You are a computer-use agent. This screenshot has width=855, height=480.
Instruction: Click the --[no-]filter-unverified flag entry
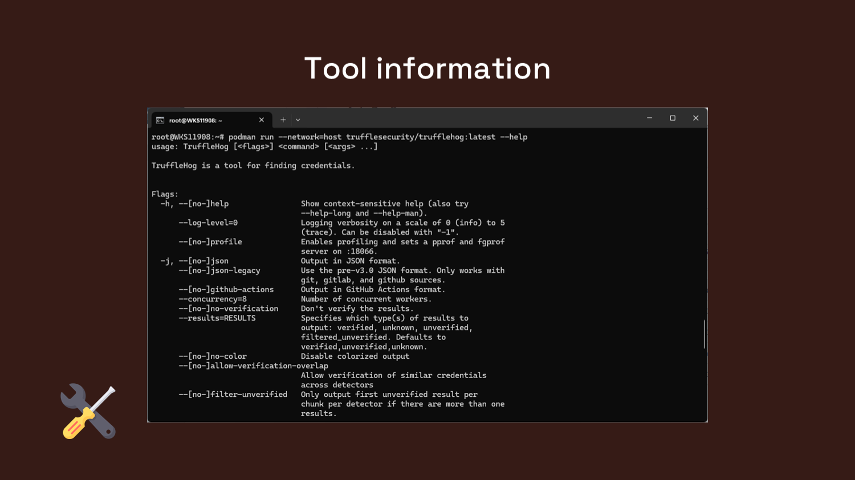coord(233,394)
